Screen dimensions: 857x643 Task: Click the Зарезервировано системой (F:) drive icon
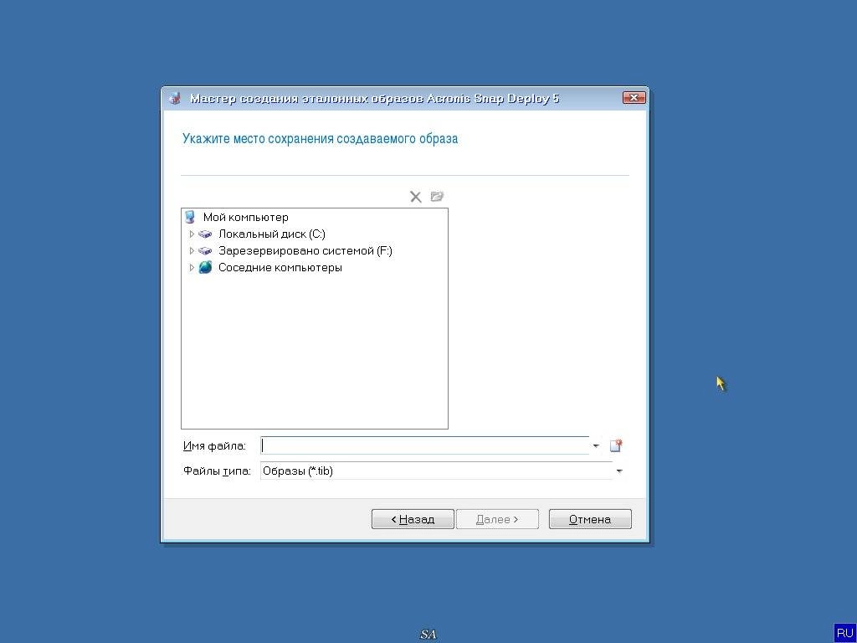pyautogui.click(x=205, y=251)
